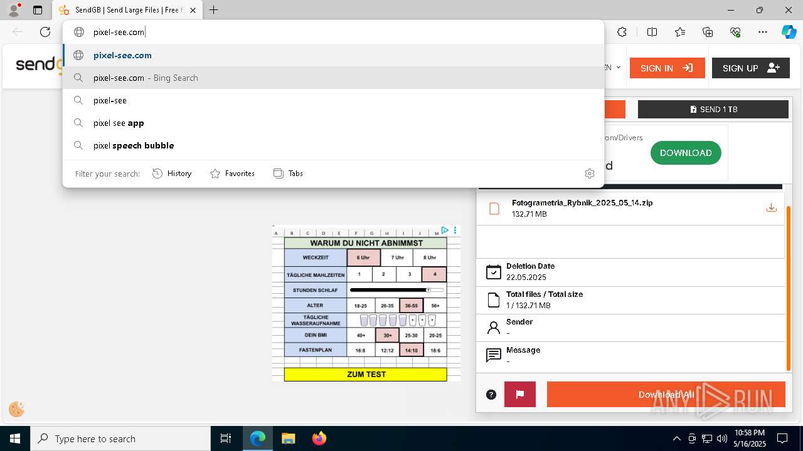Click the Download All button
Screen dimensions: 803x451
pyautogui.click(x=666, y=395)
